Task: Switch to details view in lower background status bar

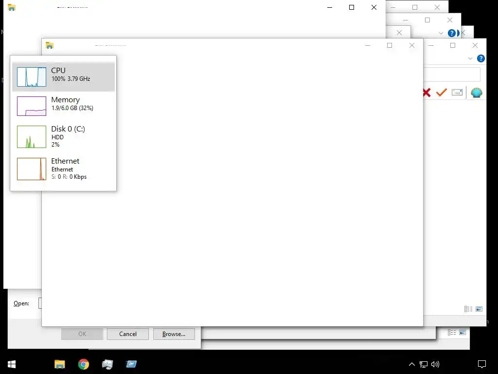Action: (452, 332)
